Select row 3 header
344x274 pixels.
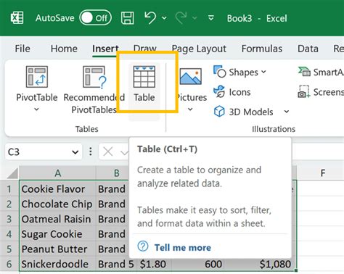(x=9, y=219)
